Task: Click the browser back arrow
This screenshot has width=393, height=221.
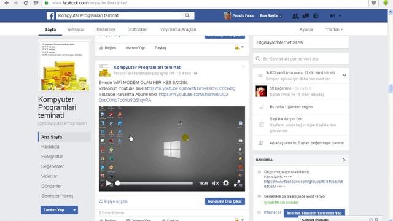Action: (7, 2)
